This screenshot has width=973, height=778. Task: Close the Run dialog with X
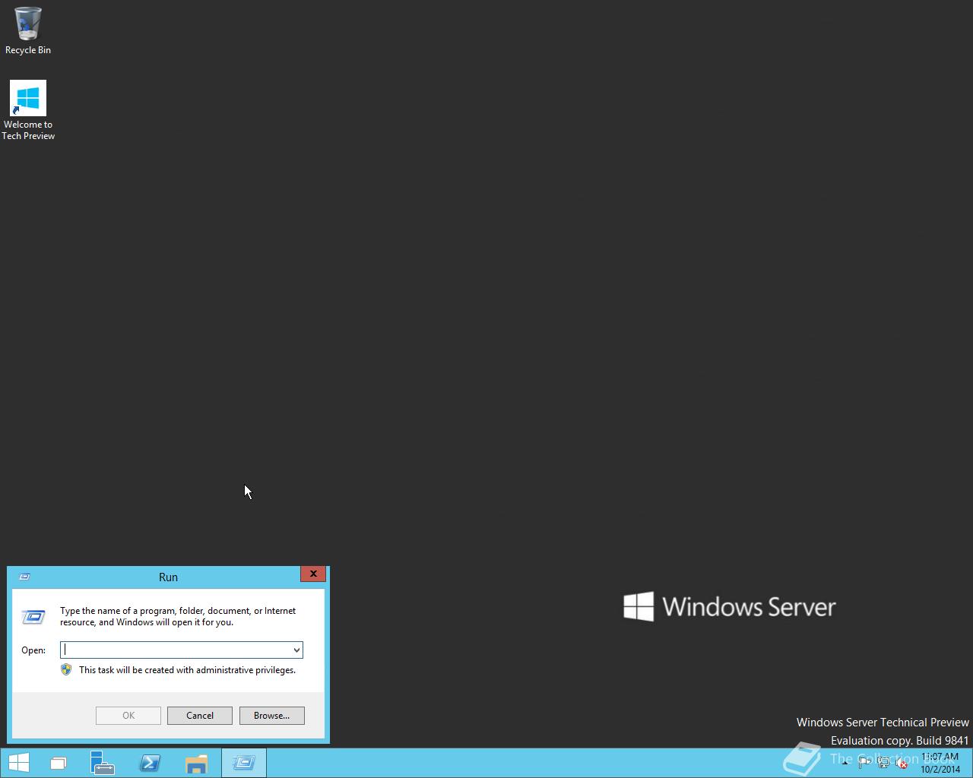tap(313, 574)
